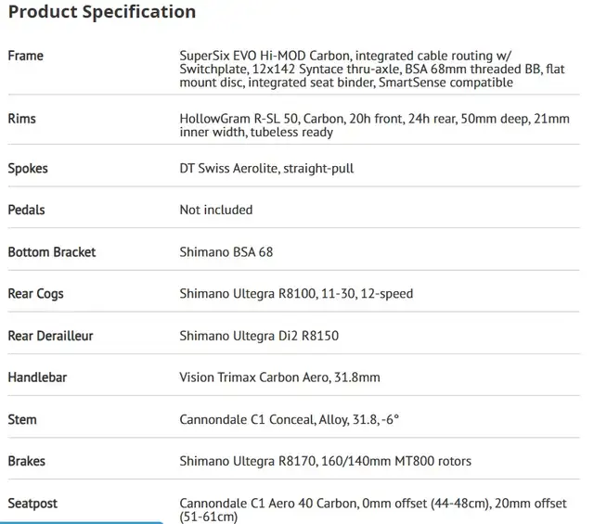Click the SuperSix EVO Hi-MOD Carbon frame description

tap(371, 69)
